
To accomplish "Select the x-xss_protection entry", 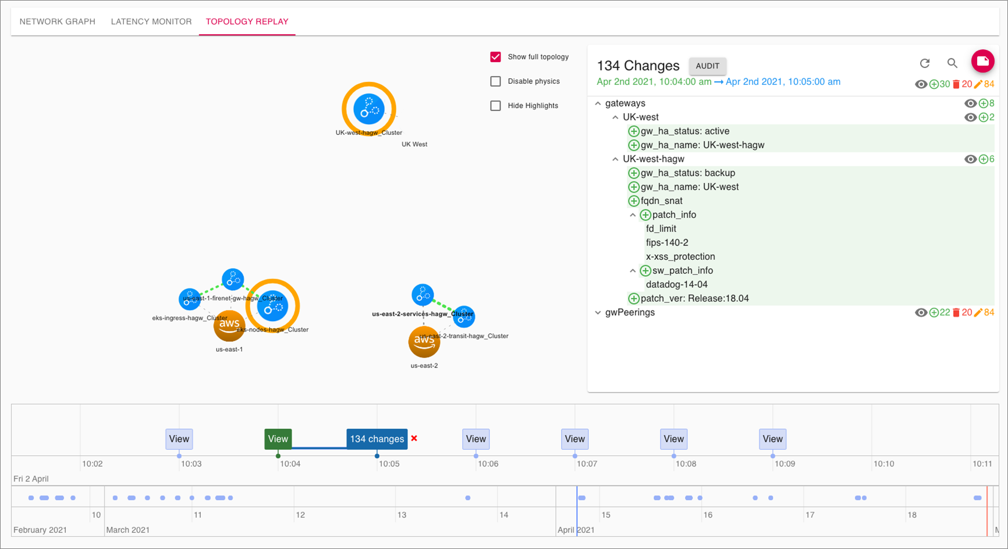I will [x=680, y=257].
